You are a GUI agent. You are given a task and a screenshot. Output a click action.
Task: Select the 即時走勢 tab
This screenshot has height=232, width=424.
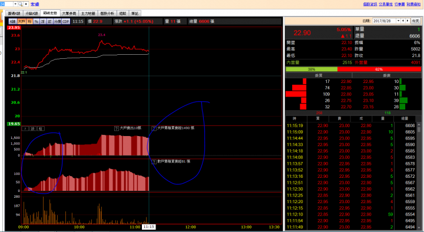coord(49,13)
